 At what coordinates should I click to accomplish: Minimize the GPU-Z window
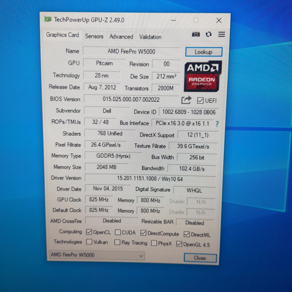174,20
